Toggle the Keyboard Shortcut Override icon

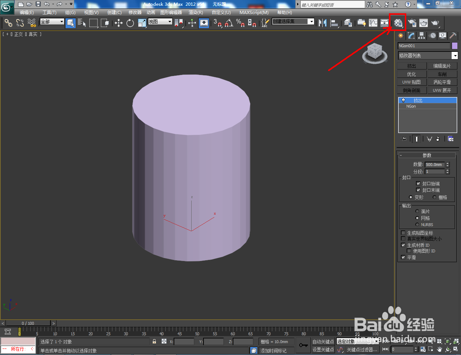204,23
